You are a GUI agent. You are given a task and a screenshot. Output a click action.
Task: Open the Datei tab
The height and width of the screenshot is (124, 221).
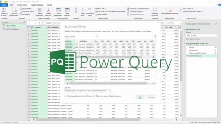coord(4,5)
